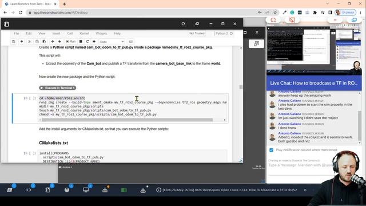Image resolution: width=366 pixels, height=206 pixels.
Task: Open the browser extensions puzzle icon
Action: (x=315, y=13)
